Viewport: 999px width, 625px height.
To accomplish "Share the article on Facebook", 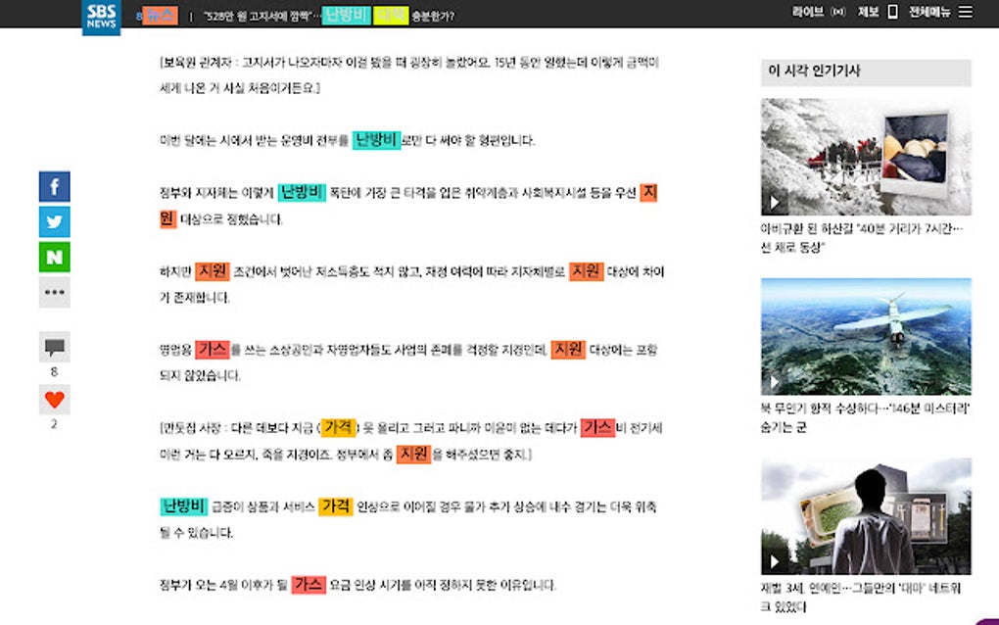I will (54, 186).
